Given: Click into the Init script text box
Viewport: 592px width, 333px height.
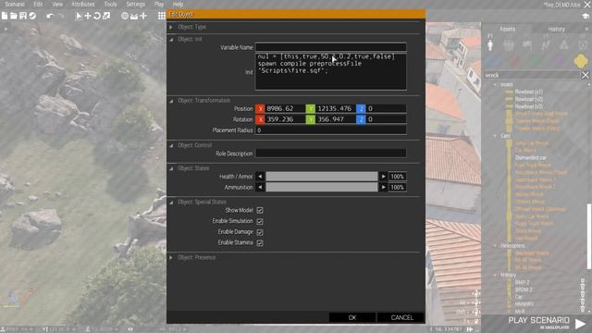Looking at the screenshot, I should 331,71.
